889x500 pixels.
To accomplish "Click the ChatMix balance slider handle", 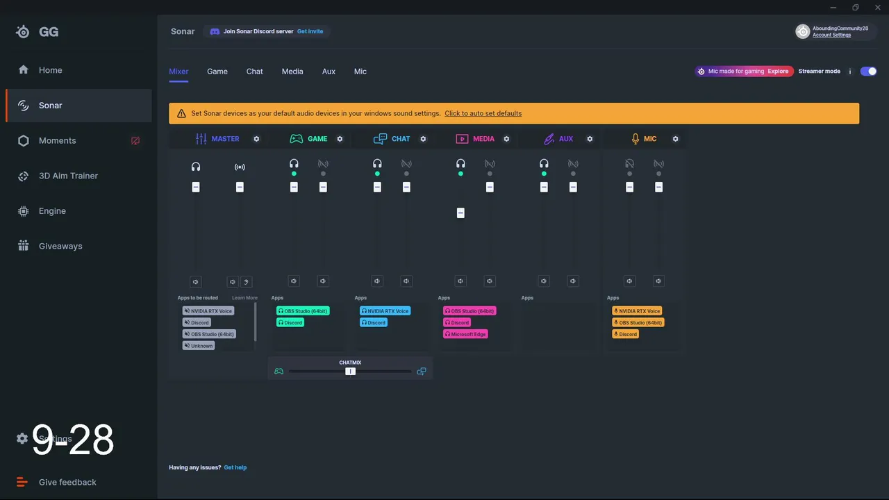I will (350, 372).
